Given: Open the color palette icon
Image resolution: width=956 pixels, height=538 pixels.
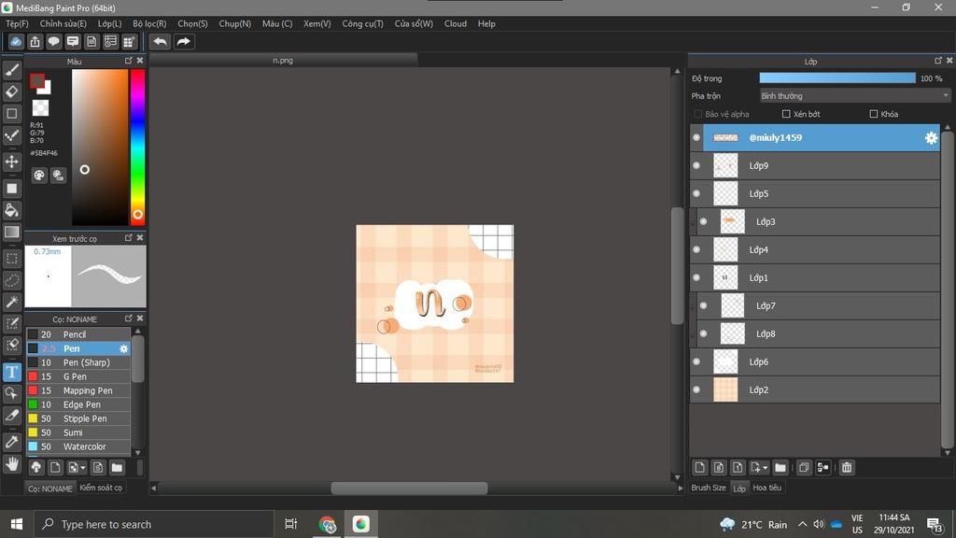Looking at the screenshot, I should pos(39,176).
